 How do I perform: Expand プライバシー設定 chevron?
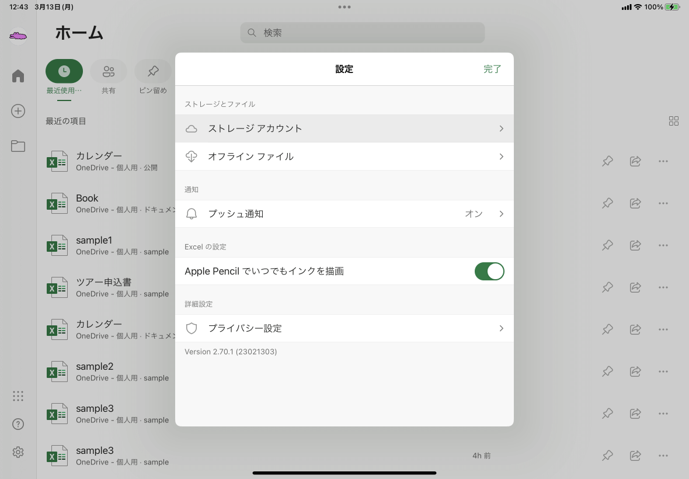[x=502, y=328]
